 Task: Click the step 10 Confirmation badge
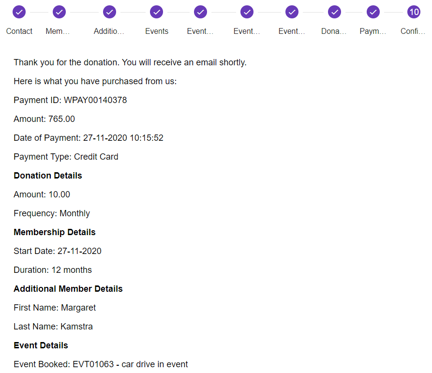click(414, 12)
